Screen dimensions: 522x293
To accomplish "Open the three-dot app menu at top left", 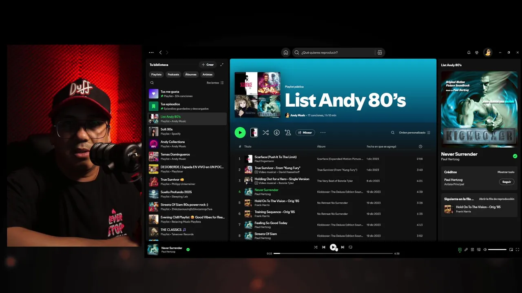I will (x=151, y=52).
